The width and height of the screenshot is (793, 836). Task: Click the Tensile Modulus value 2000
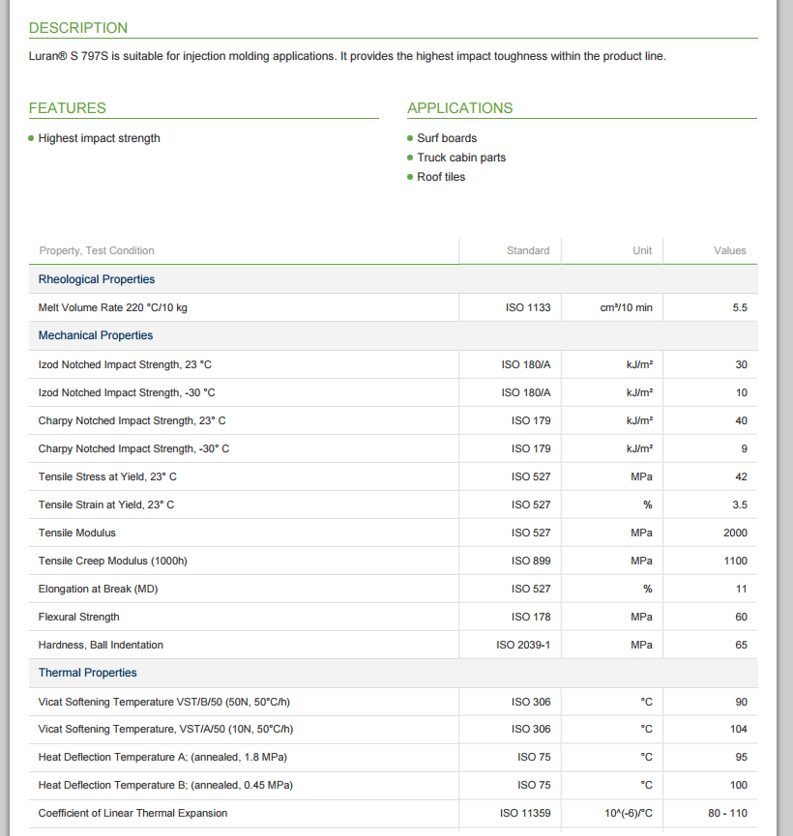point(735,533)
